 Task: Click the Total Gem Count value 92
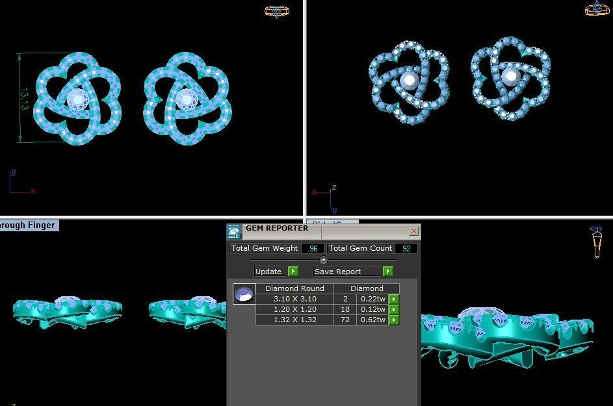click(406, 249)
